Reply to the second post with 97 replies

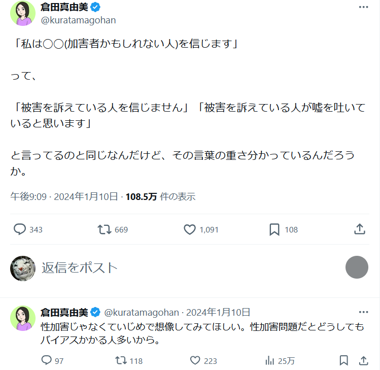click(x=47, y=360)
